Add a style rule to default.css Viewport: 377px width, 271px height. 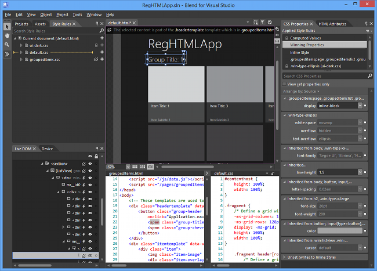[102, 52]
